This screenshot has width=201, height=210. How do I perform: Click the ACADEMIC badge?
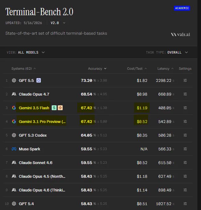click(182, 8)
